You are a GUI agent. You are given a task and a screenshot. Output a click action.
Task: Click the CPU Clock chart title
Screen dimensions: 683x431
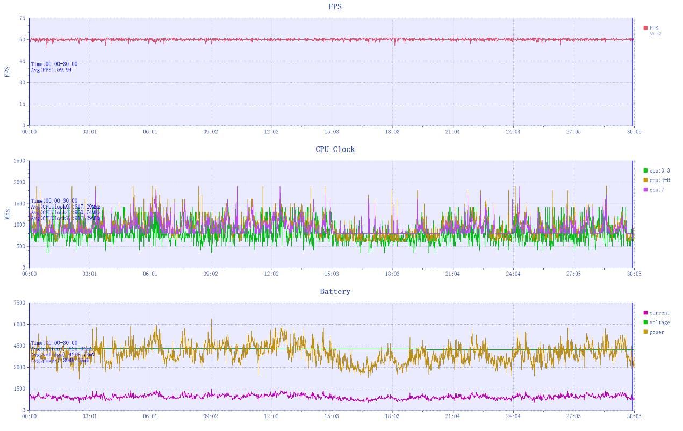335,149
